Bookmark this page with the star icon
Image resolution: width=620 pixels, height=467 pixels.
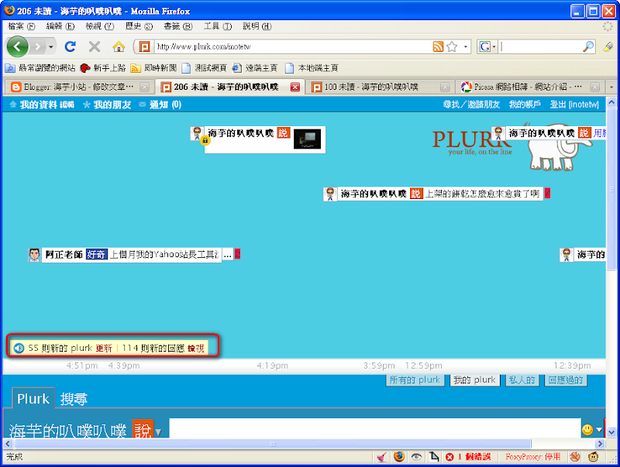click(x=452, y=46)
